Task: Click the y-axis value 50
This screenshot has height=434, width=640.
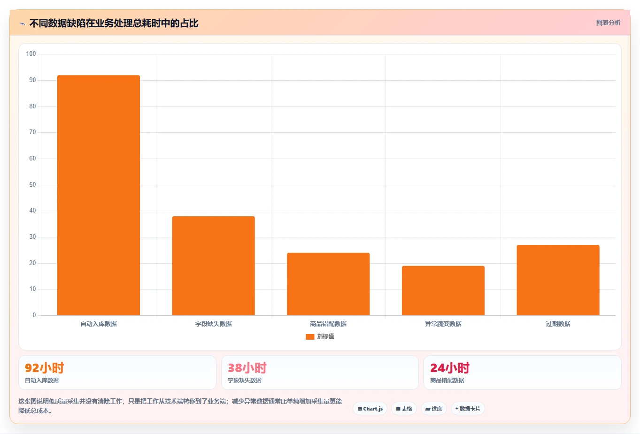Action: pyautogui.click(x=32, y=185)
